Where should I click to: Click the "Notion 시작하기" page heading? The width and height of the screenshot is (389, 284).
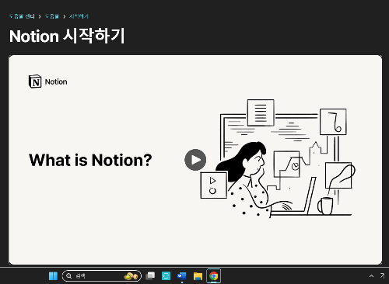[67, 36]
